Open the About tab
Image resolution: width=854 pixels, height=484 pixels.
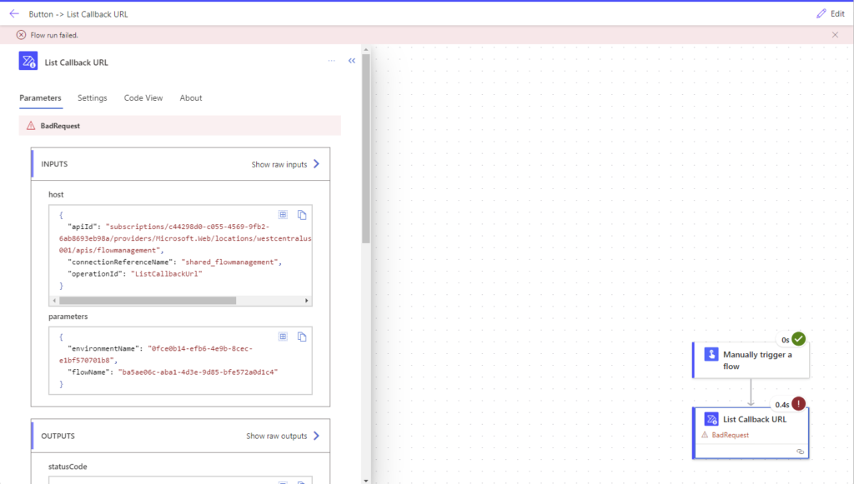pos(191,98)
